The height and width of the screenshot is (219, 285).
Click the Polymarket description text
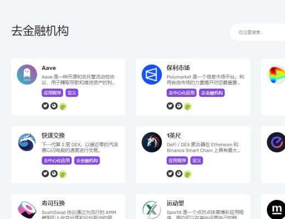point(205,79)
